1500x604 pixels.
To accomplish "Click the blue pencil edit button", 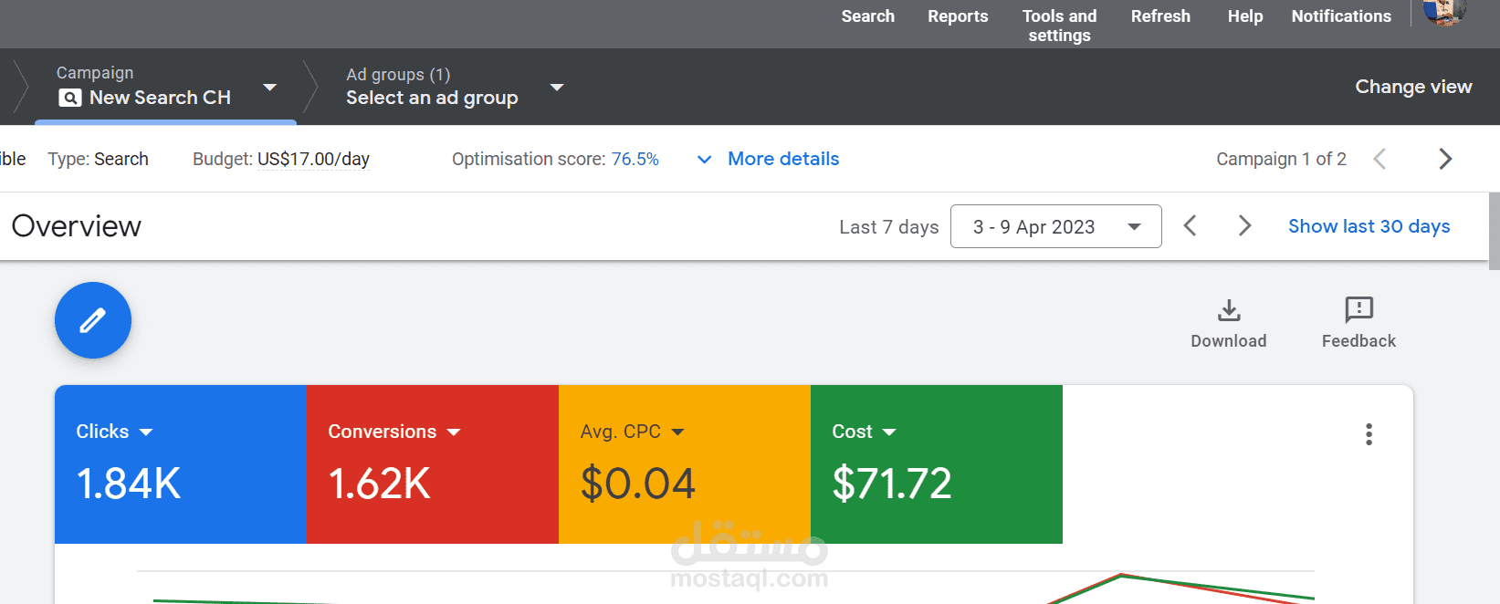I will [93, 320].
